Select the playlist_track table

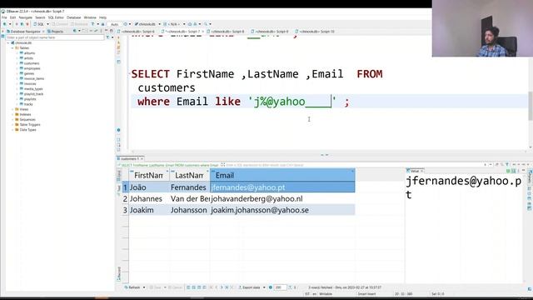[33, 94]
